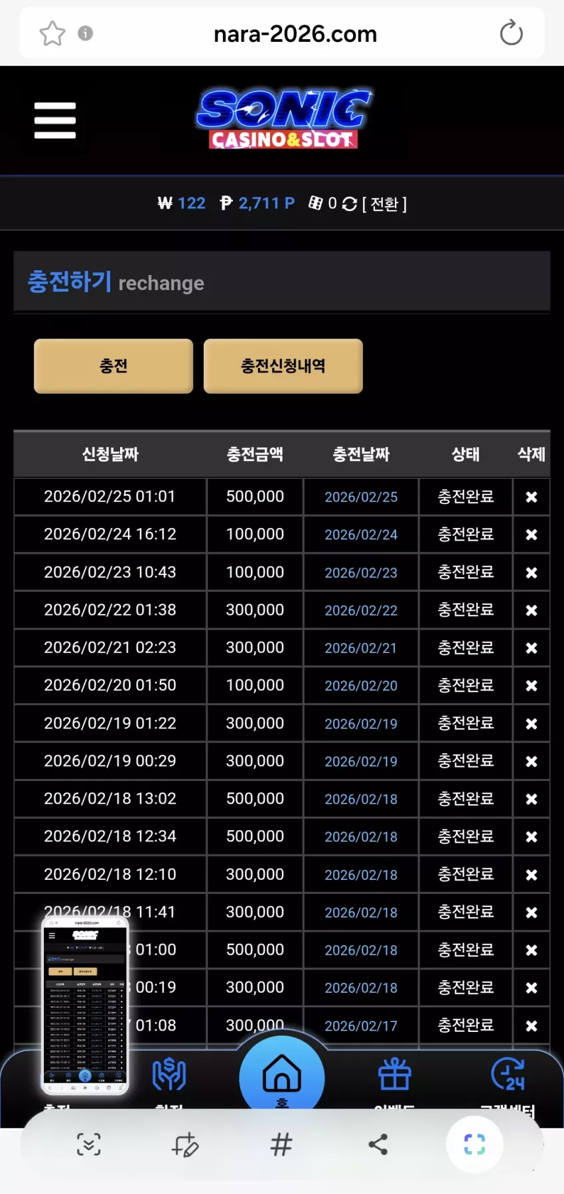Edit the screenshot with crop-pencil tool
Image resolution: width=564 pixels, height=1194 pixels.
click(185, 1144)
